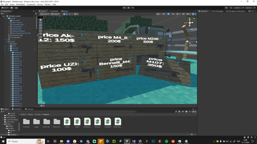Select the healthBox script asset

click(x=108, y=123)
